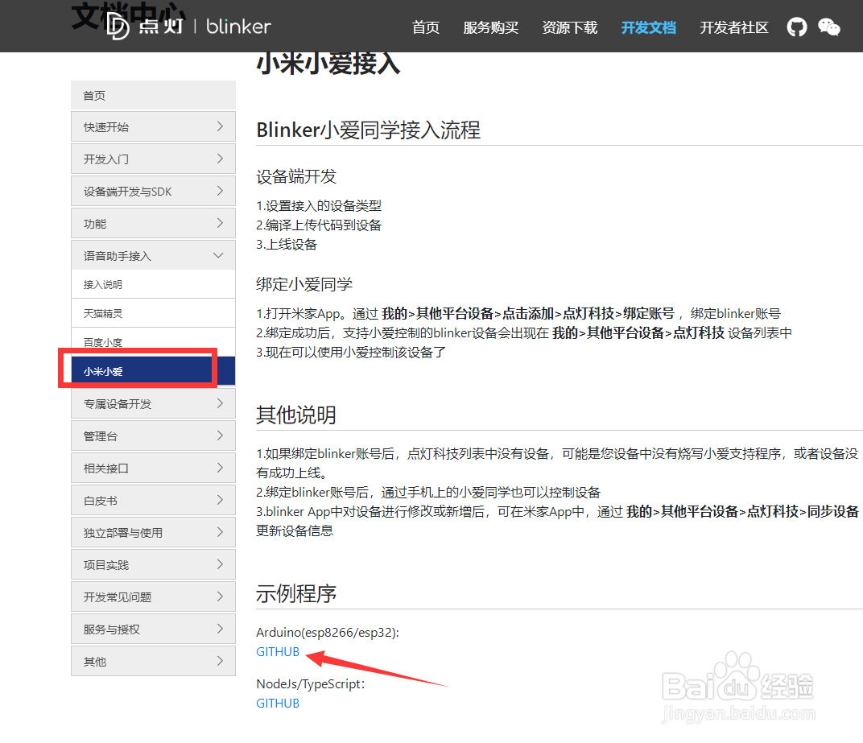Screen dimensions: 863x743
Task: Click text NodeJs/TypeScript:
Action: point(311,684)
